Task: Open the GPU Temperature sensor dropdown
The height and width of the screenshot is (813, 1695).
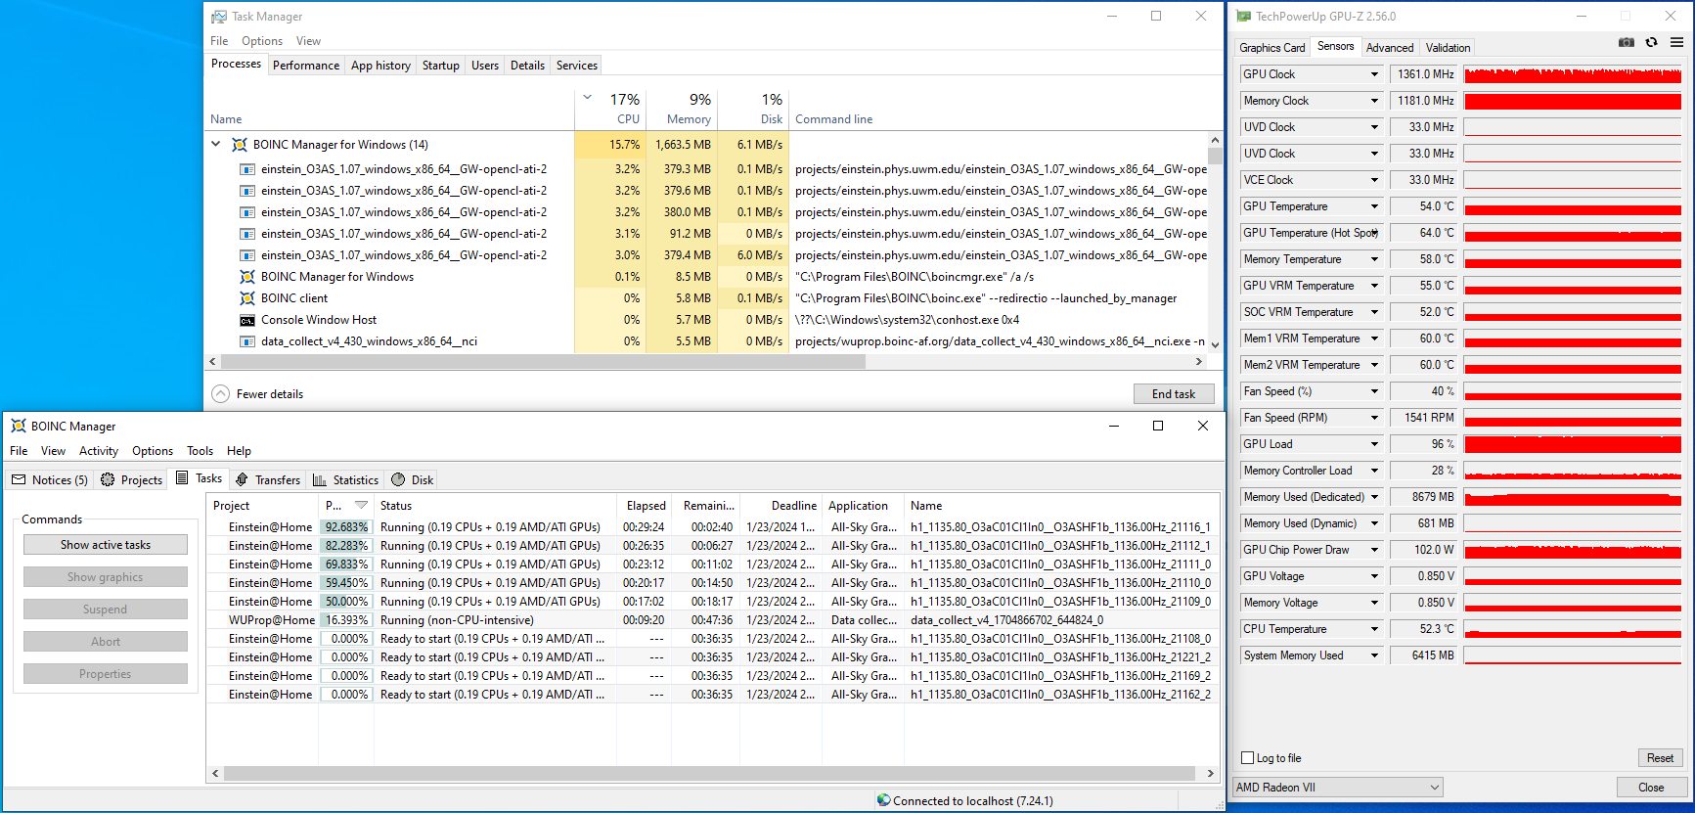Action: tap(1374, 206)
